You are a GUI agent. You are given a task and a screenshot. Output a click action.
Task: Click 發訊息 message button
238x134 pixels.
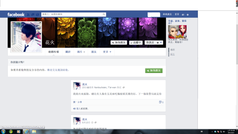click(x=150, y=42)
